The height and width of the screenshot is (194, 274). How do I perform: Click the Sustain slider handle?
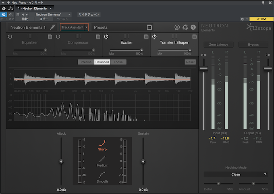143,161
